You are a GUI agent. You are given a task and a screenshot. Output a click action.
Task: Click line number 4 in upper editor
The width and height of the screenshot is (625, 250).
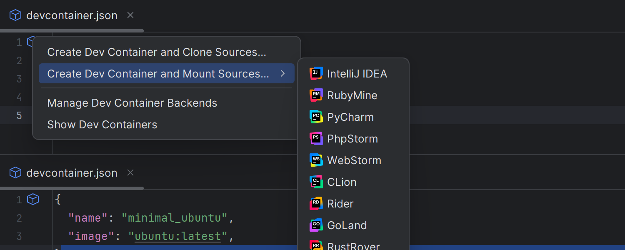[19, 97]
